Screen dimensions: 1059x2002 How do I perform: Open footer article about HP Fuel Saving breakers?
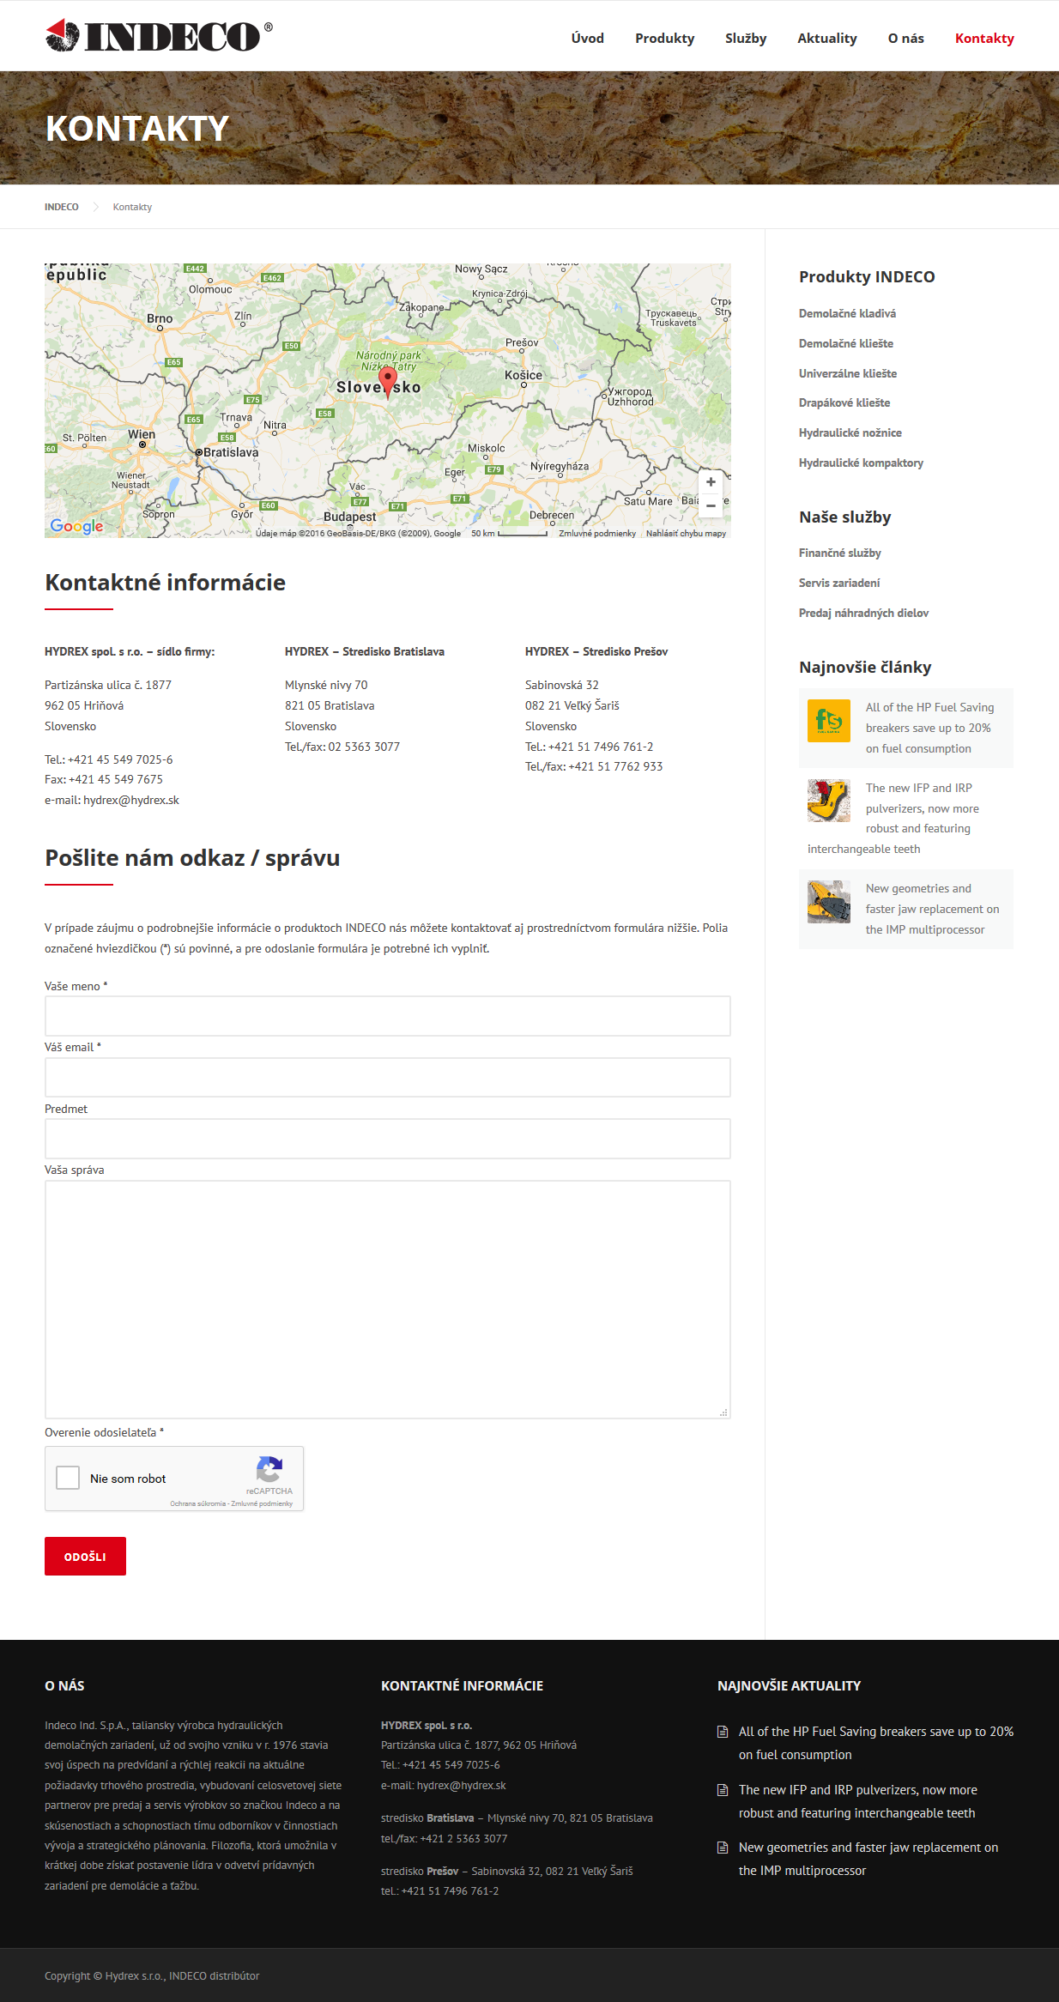click(876, 1743)
